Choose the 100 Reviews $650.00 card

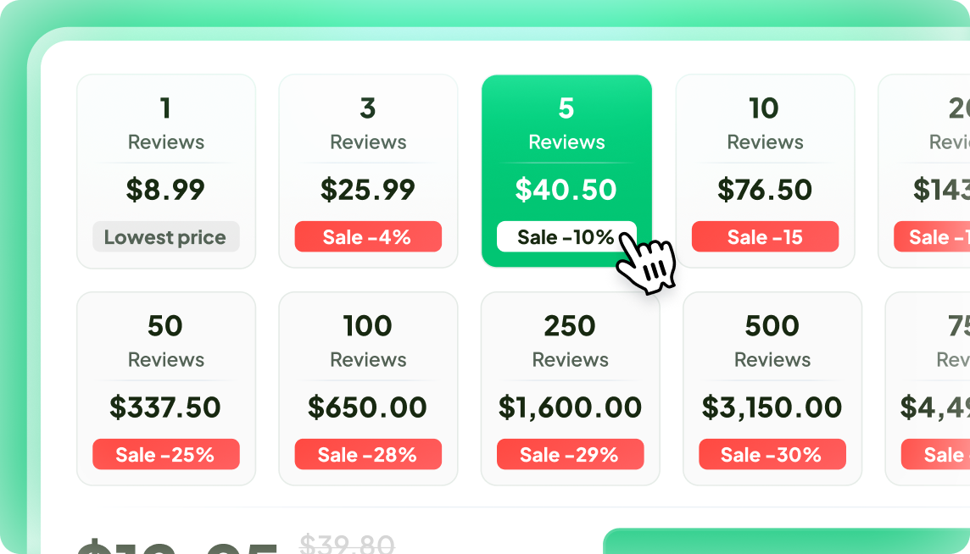(x=368, y=389)
